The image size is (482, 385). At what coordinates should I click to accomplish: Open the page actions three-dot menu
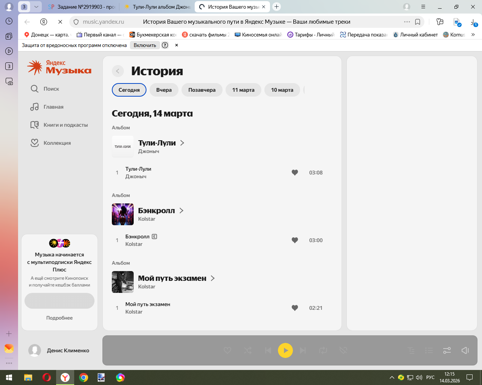click(x=407, y=22)
